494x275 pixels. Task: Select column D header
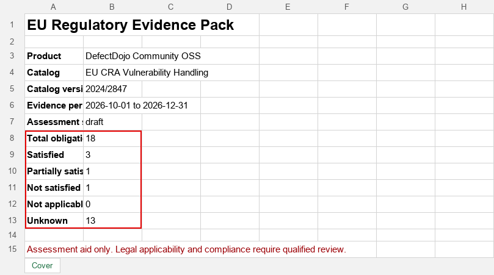pyautogui.click(x=230, y=7)
